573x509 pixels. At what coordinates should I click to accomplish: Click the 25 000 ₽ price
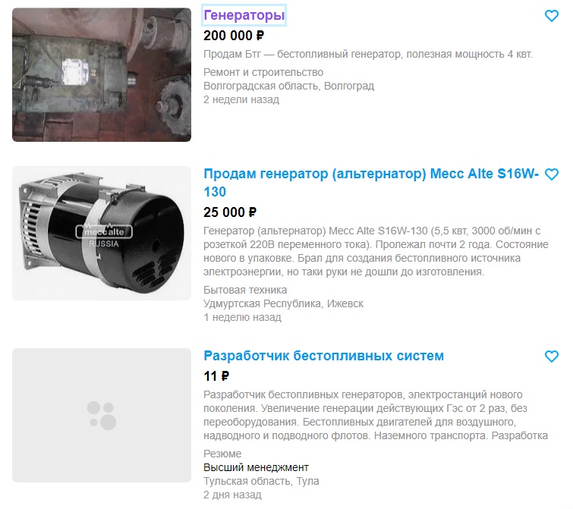230,212
